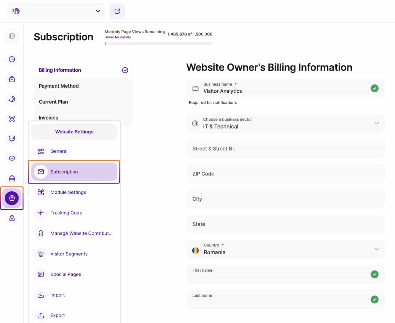Open Module Settings from Website Settings menu
Screen dimensions: 395x323
pos(68,192)
